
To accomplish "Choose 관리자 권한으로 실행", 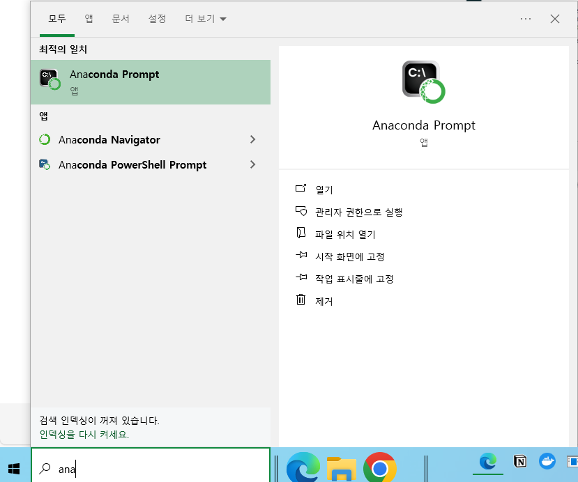I will pos(358,212).
